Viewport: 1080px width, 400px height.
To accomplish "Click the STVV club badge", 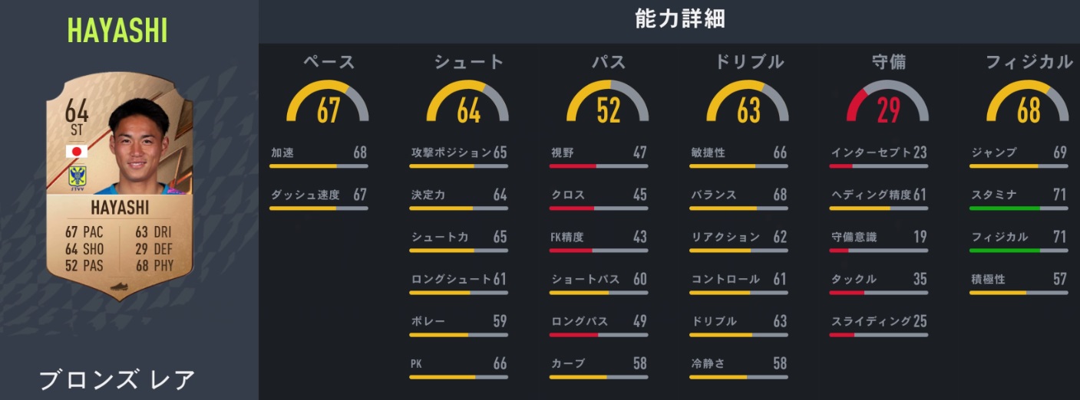I will 77,176.
